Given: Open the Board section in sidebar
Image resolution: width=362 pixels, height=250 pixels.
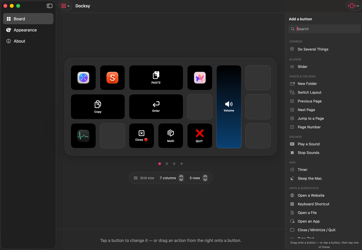Looking at the screenshot, I should pyautogui.click(x=28, y=19).
